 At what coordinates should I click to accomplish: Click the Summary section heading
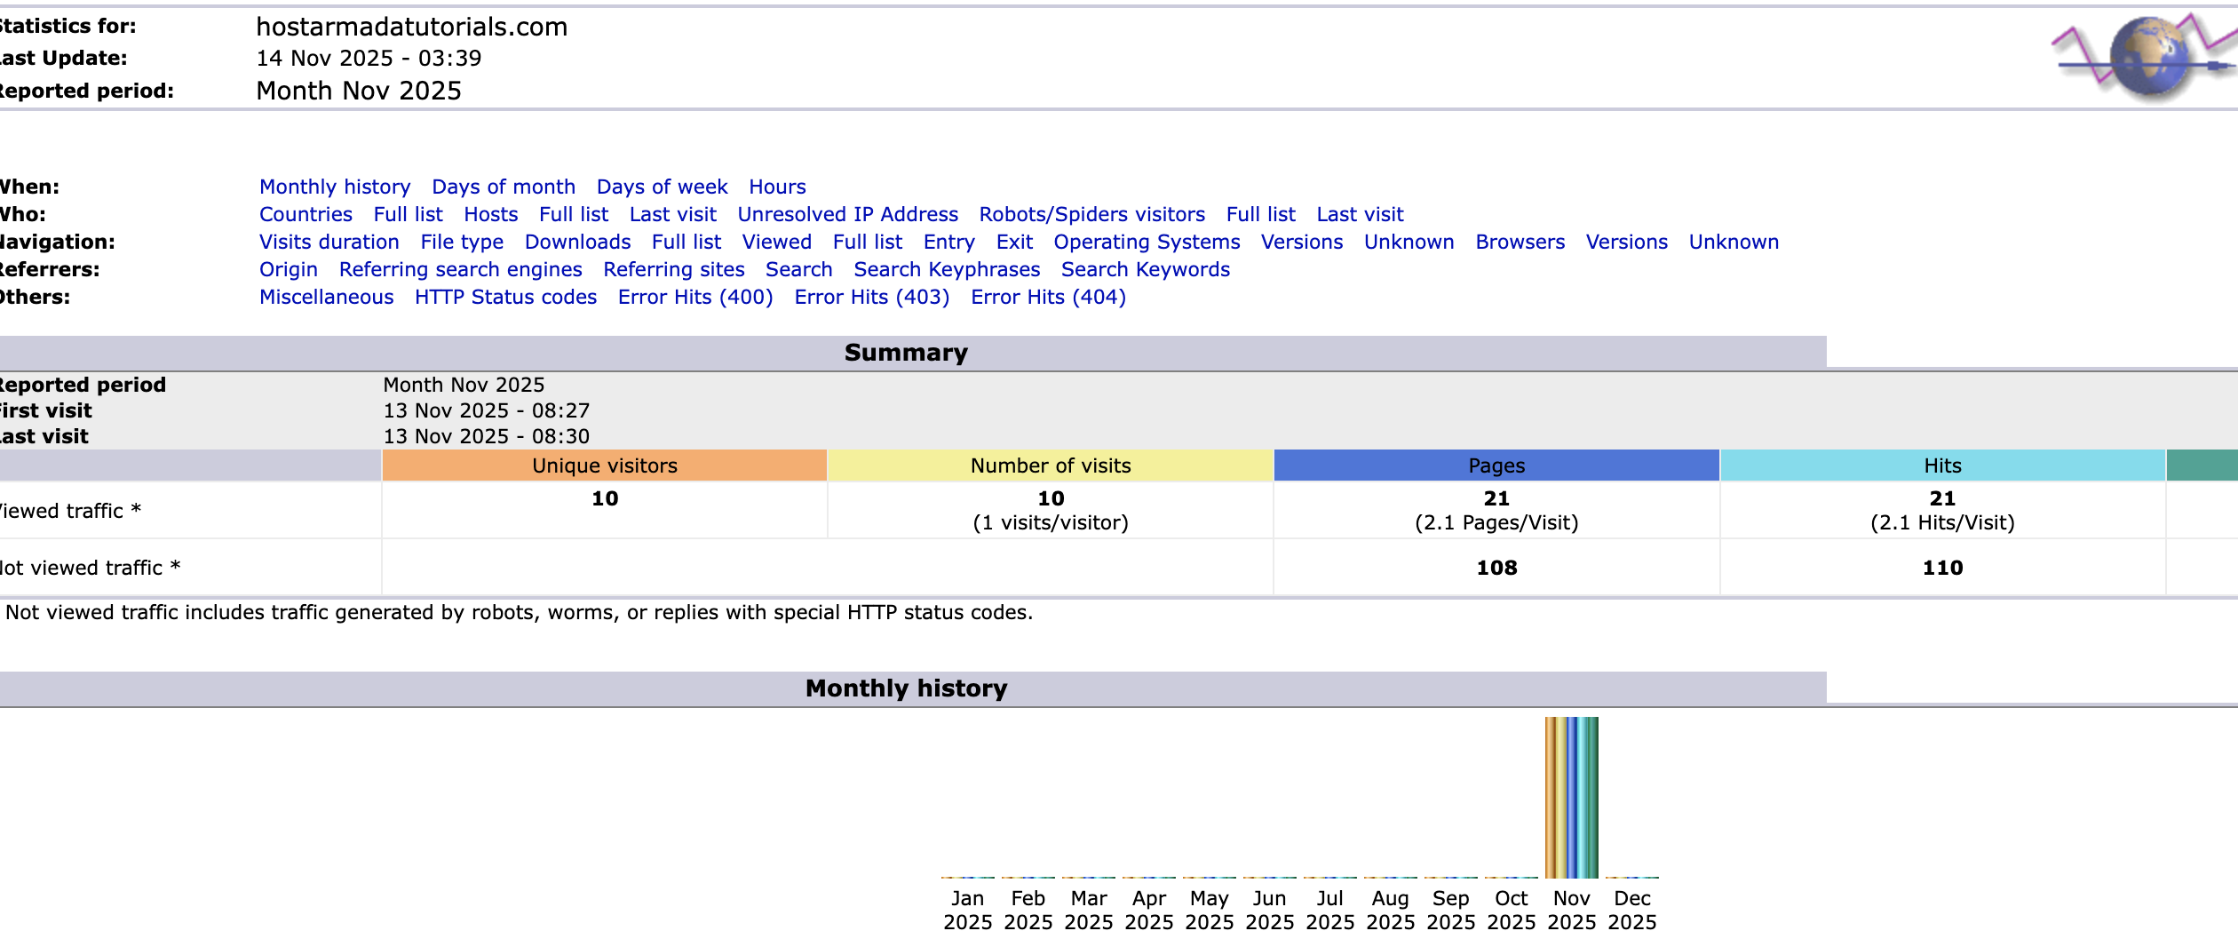[906, 353]
